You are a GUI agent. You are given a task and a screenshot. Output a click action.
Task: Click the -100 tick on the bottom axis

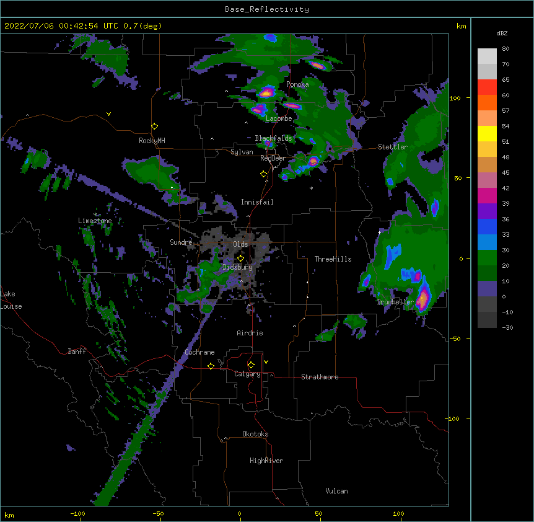point(77,514)
